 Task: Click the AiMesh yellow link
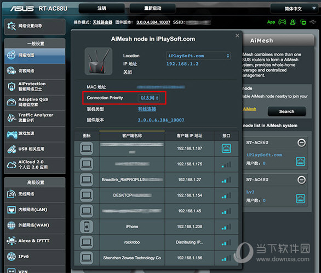tap(250, 109)
